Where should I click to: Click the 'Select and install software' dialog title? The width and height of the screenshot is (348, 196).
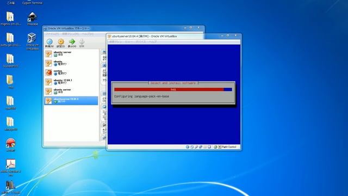(x=173, y=83)
